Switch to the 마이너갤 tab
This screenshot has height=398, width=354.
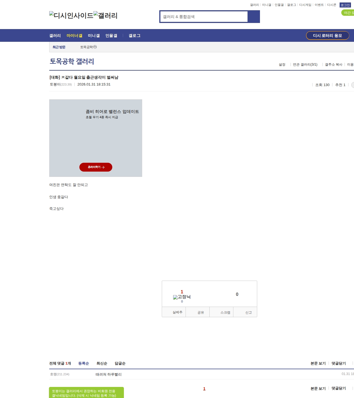coord(74,36)
